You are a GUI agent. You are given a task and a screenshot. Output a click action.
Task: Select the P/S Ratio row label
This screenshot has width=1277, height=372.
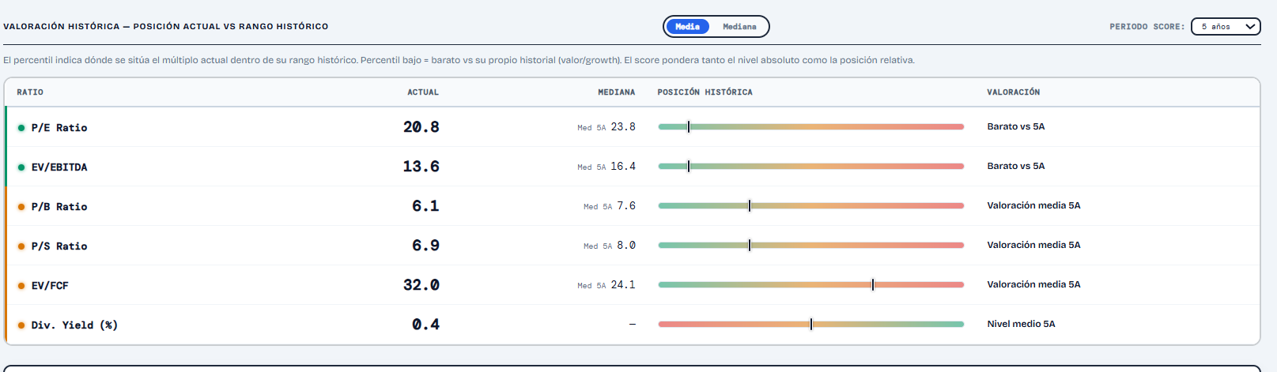point(59,246)
